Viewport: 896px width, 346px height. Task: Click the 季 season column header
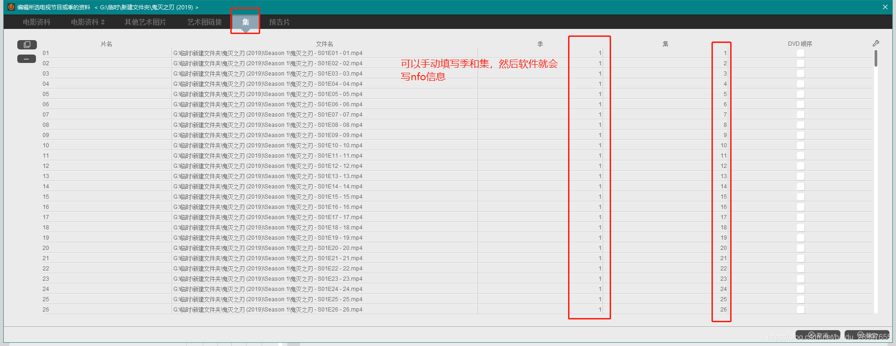point(540,44)
